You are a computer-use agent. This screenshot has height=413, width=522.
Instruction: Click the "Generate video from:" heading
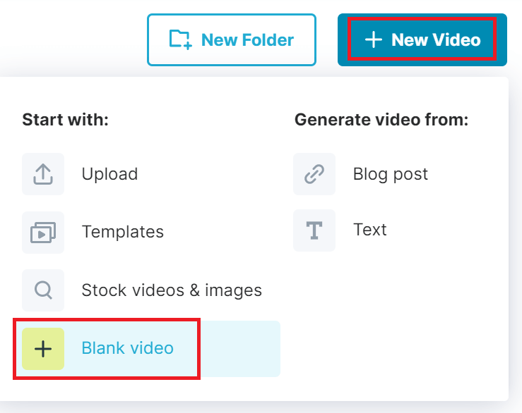click(381, 120)
